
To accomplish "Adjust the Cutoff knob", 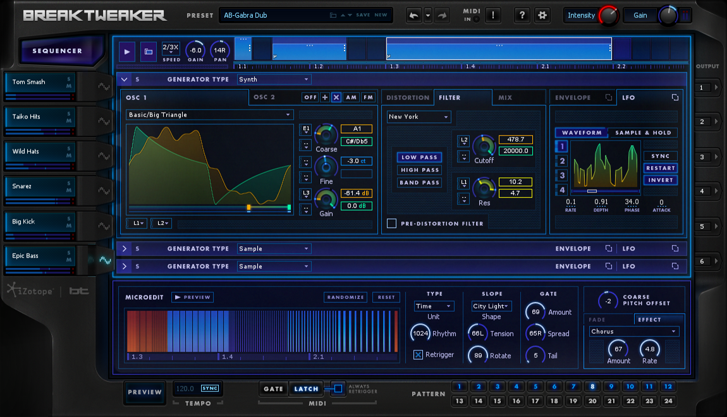I will 484,145.
